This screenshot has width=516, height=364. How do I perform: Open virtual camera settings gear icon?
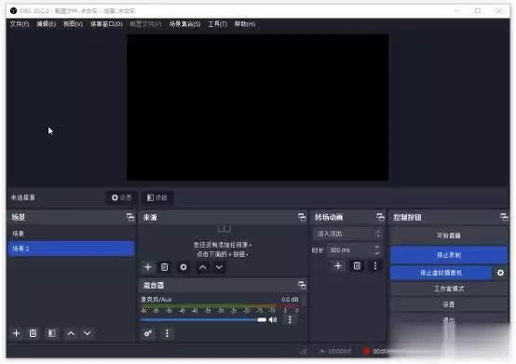point(500,273)
